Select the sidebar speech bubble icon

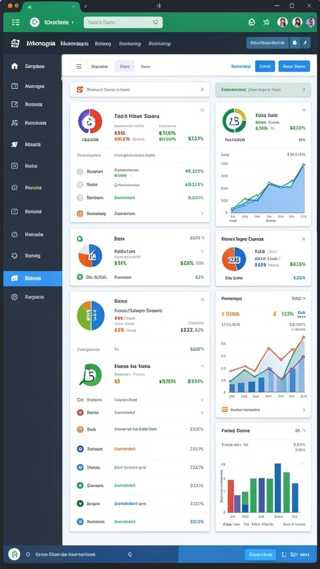[14, 144]
